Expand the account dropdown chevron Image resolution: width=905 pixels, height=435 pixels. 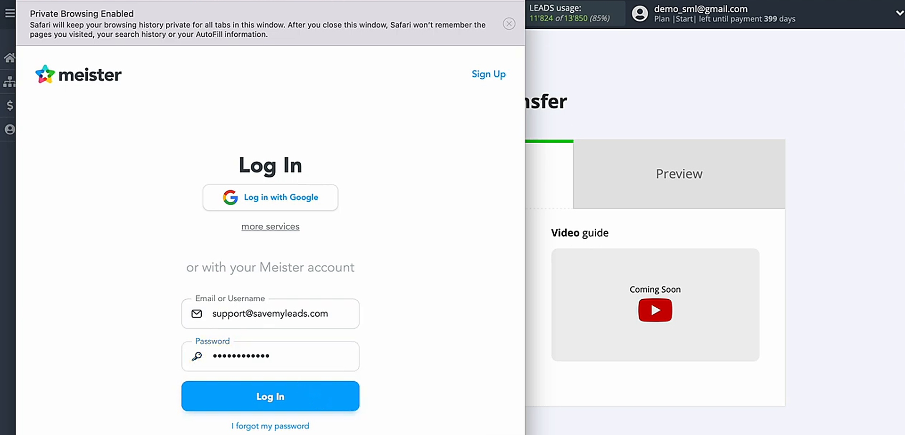[899, 13]
